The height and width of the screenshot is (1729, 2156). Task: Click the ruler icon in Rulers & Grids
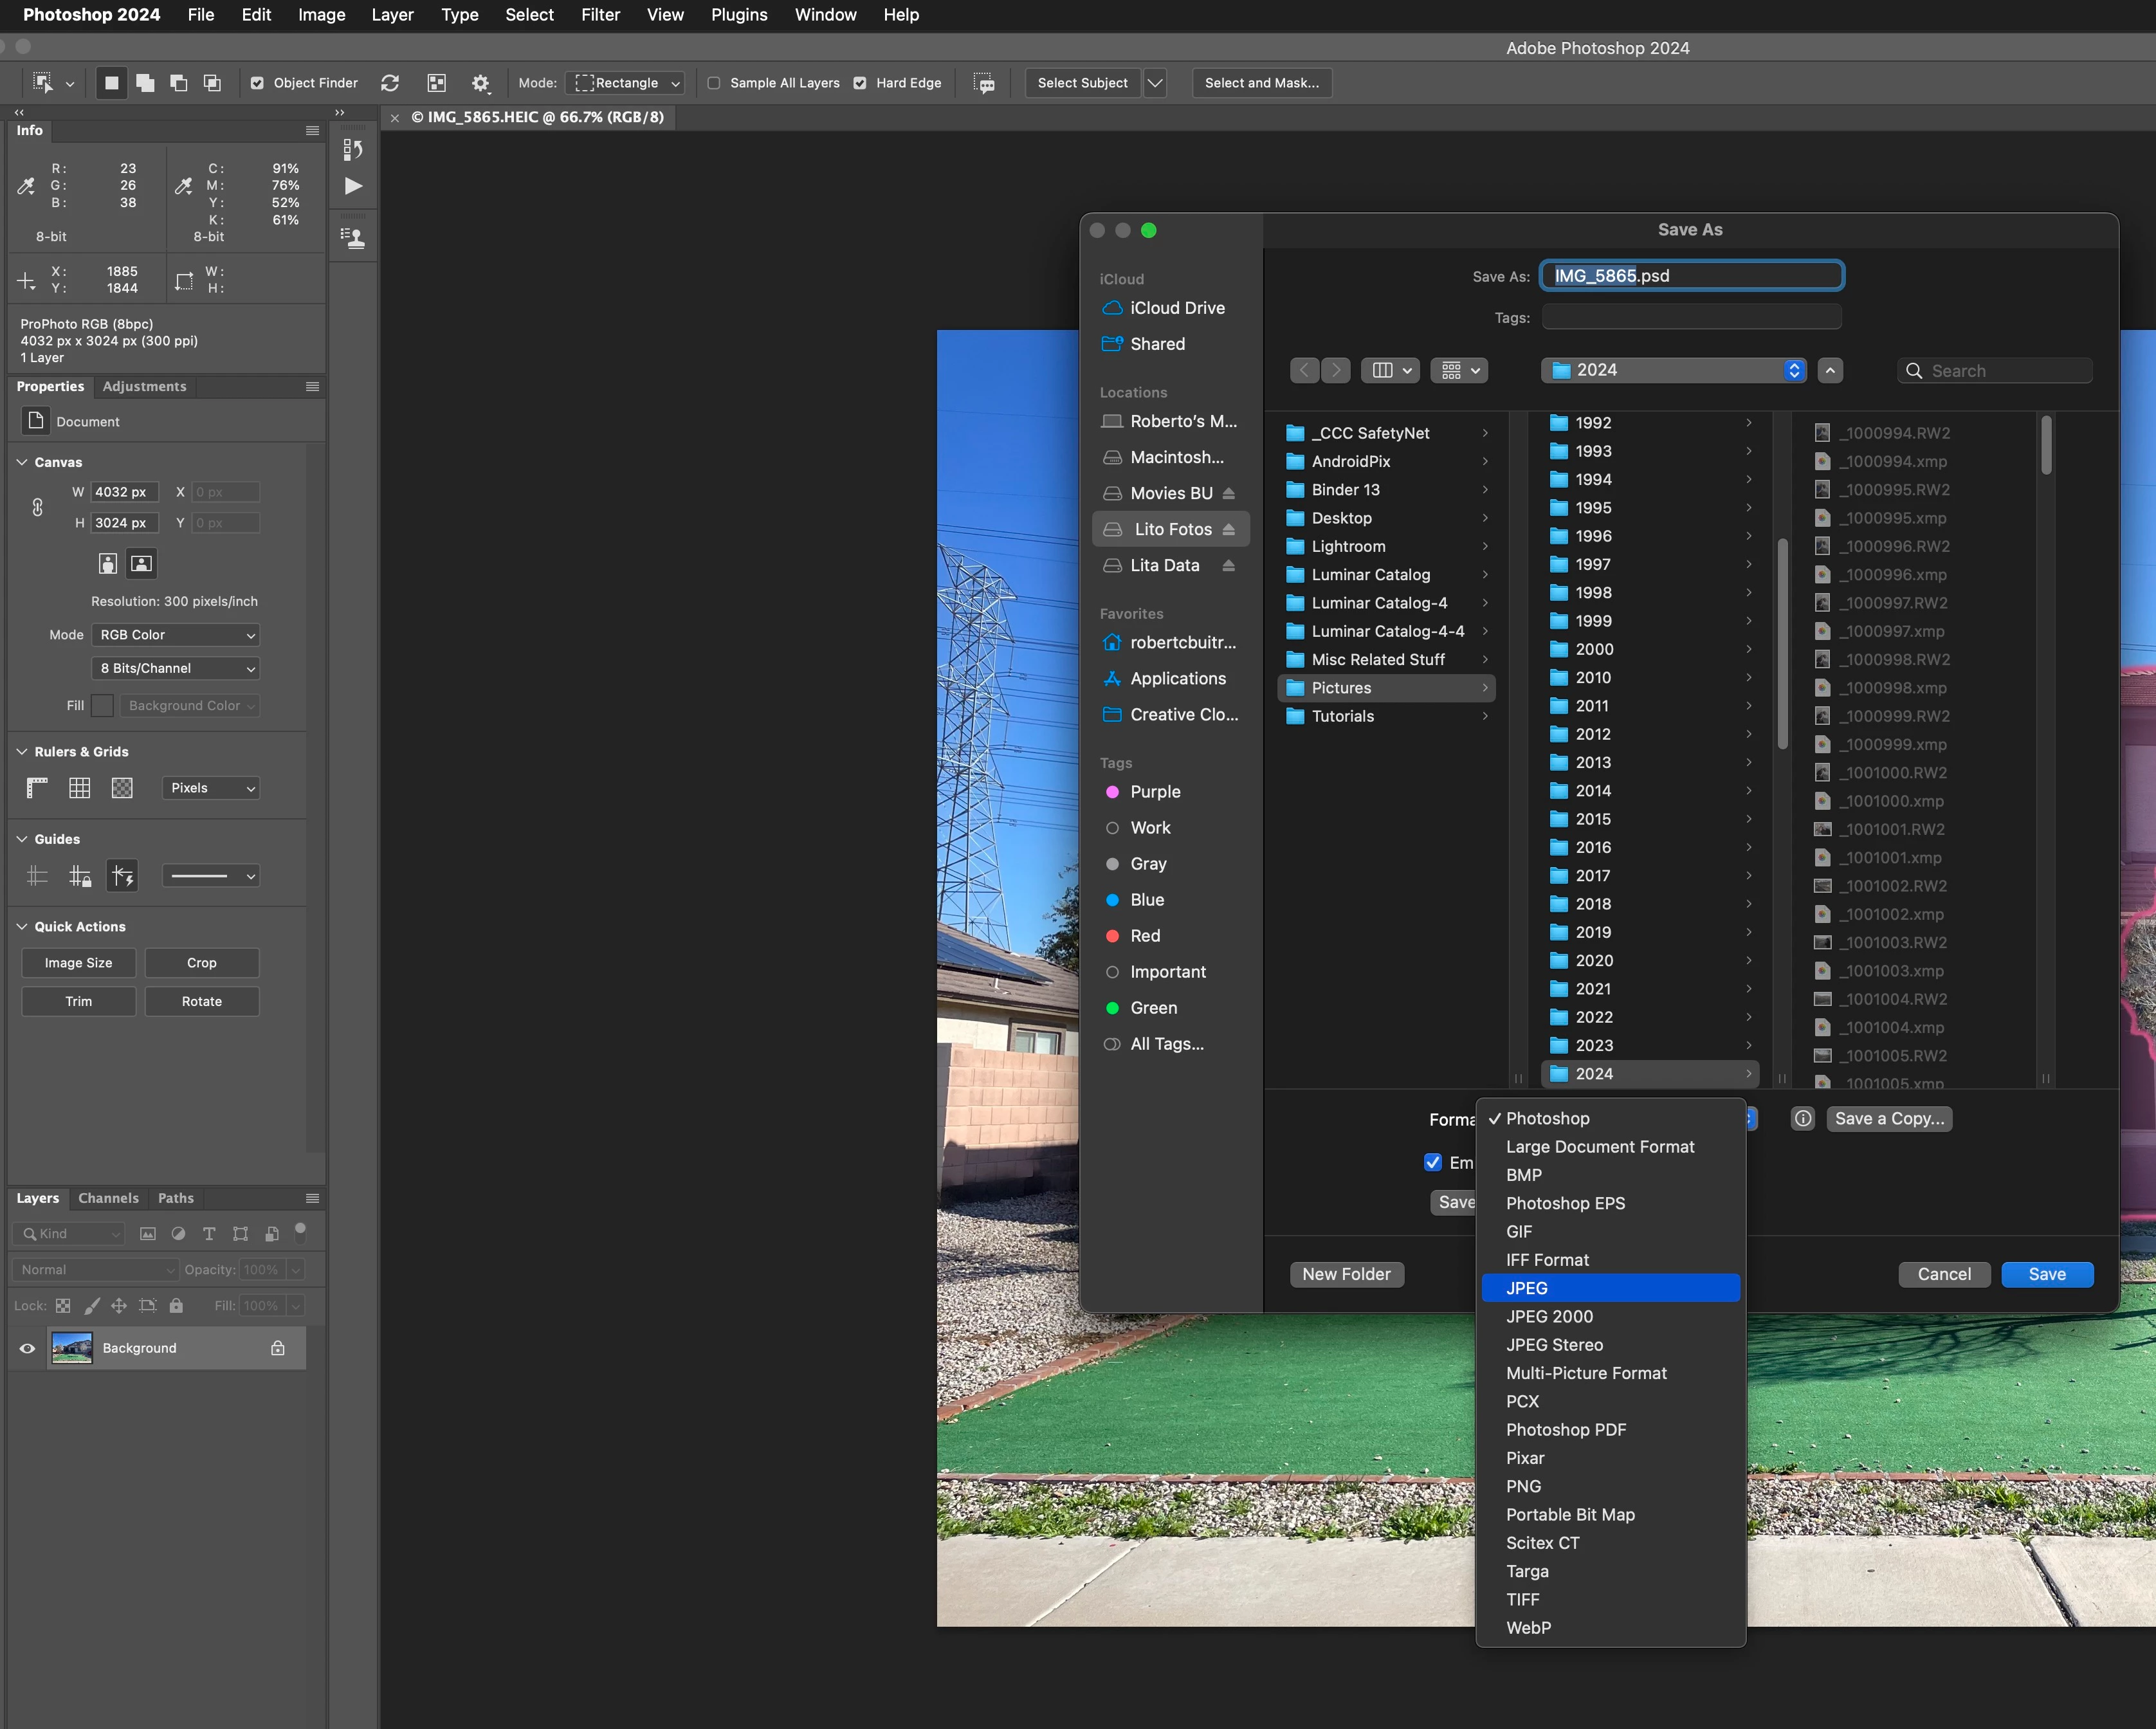37,788
